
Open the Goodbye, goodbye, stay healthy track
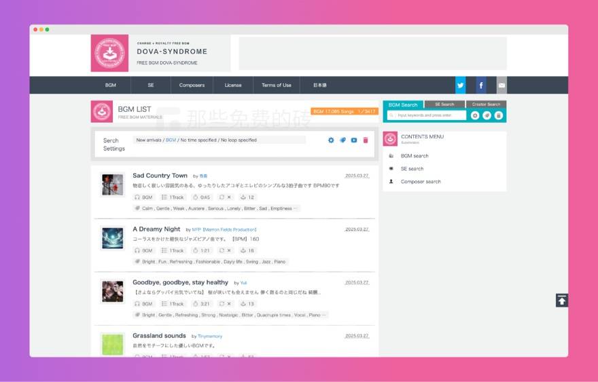[x=180, y=282]
